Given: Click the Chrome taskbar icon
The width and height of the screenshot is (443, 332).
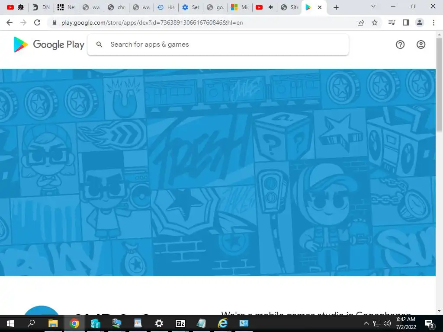Looking at the screenshot, I should [x=74, y=323].
